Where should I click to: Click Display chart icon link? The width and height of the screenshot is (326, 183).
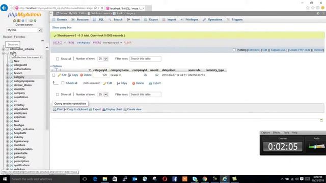pos(112,109)
